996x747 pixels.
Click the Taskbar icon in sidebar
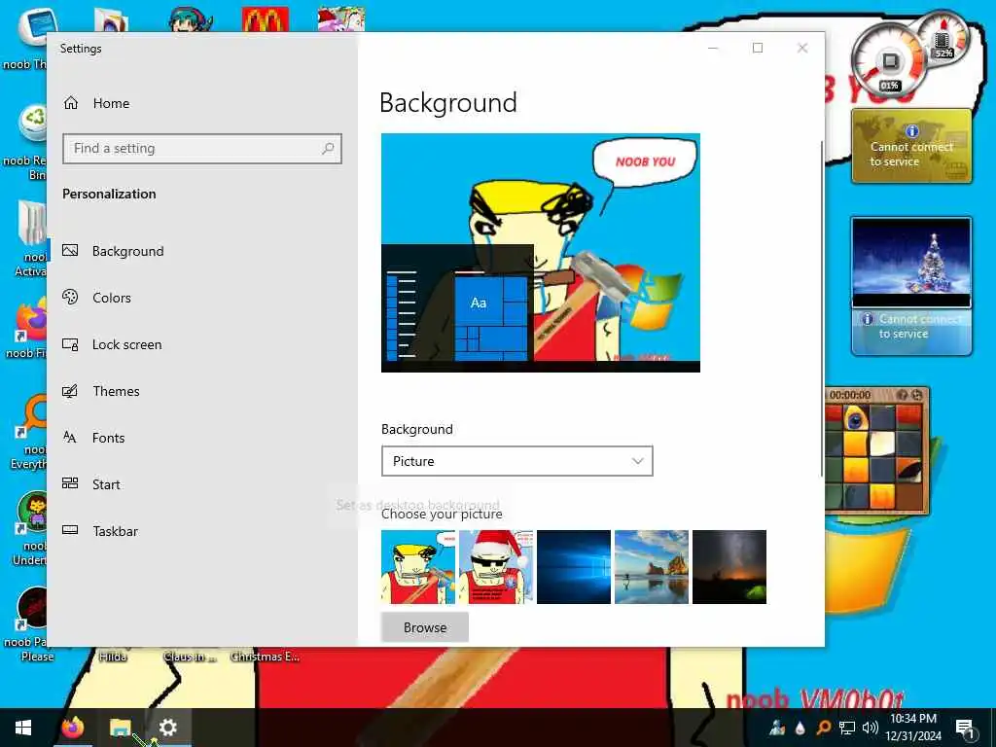click(70, 530)
